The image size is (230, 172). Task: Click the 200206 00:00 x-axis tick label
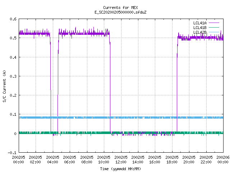tap(223, 159)
